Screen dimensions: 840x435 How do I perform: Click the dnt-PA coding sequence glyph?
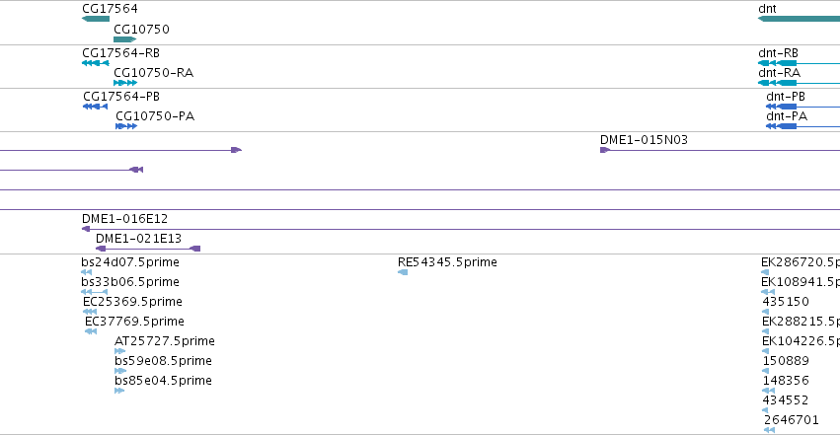point(803,126)
